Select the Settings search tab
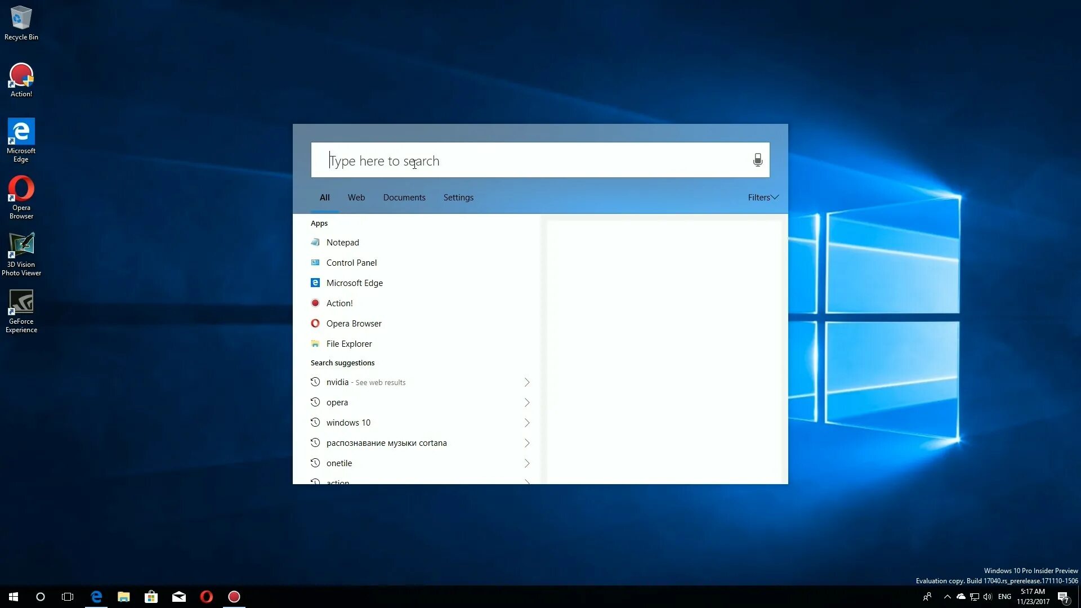The height and width of the screenshot is (608, 1081). coord(458,198)
